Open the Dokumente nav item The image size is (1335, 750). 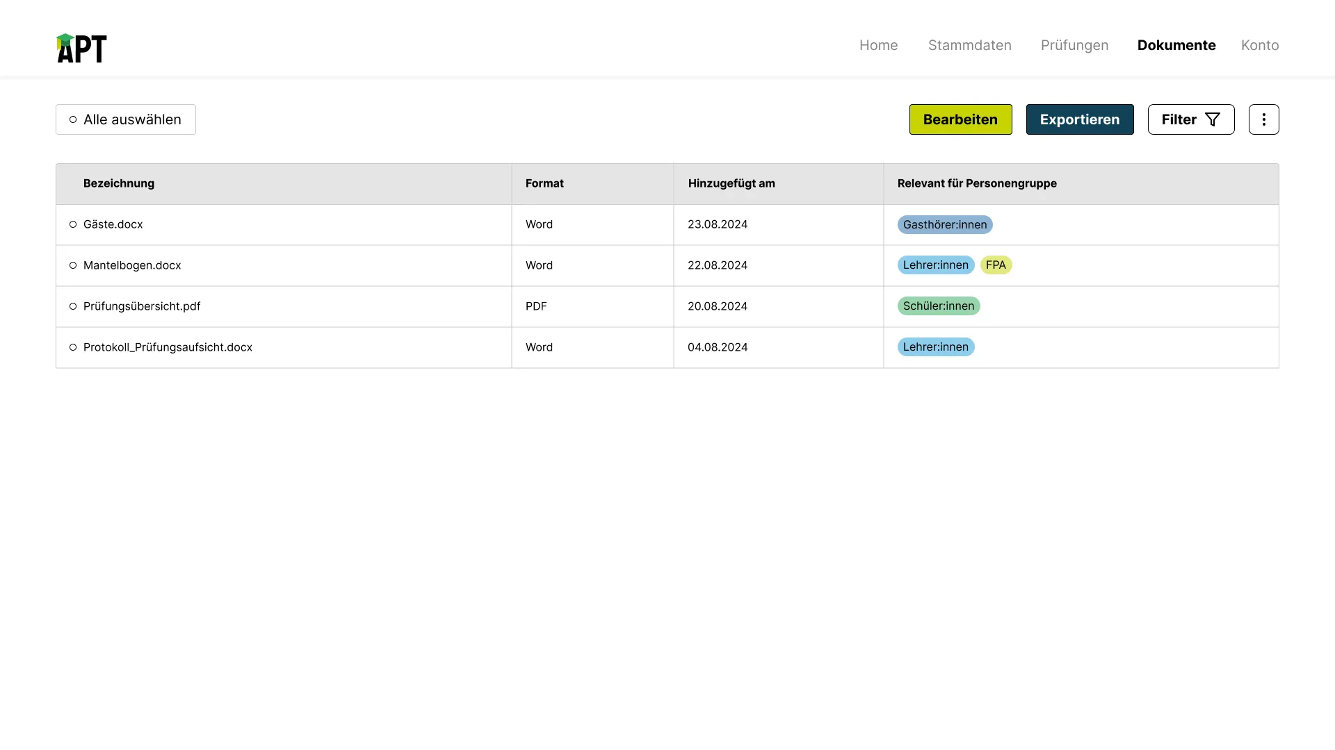[x=1176, y=45]
